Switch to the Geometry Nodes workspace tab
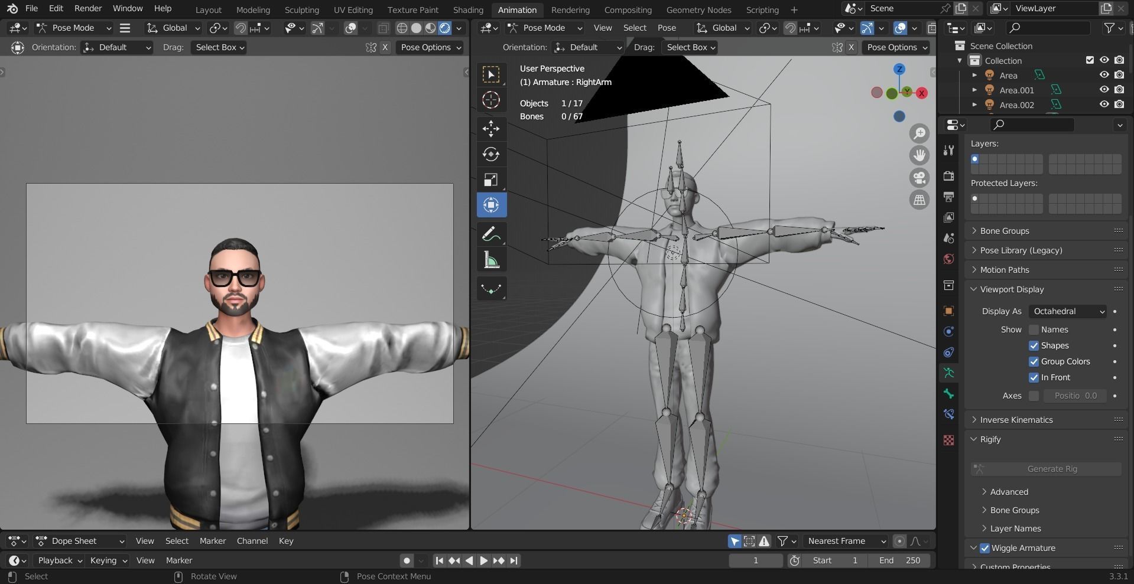 (698, 10)
